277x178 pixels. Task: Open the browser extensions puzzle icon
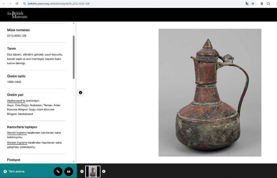268,3
